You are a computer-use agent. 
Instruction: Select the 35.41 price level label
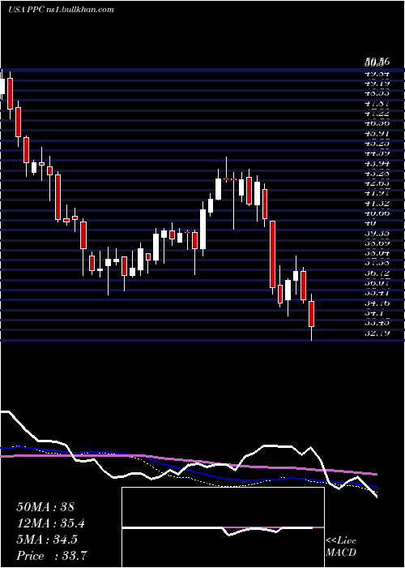click(377, 293)
